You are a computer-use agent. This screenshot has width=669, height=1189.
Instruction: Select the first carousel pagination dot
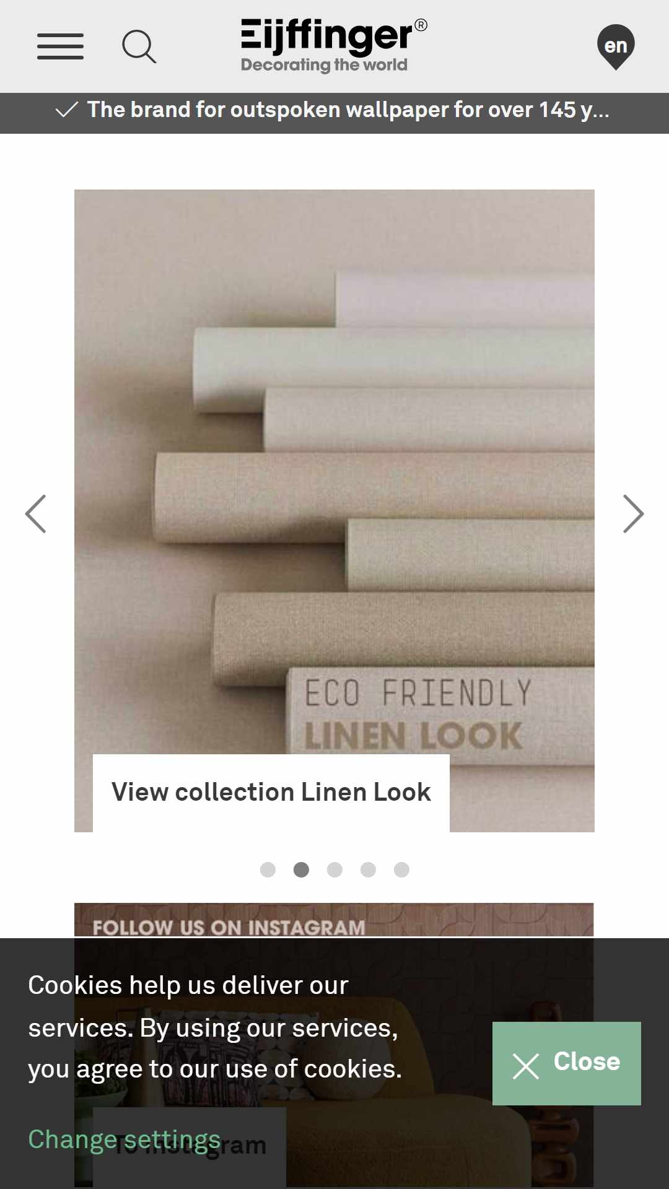coord(268,869)
